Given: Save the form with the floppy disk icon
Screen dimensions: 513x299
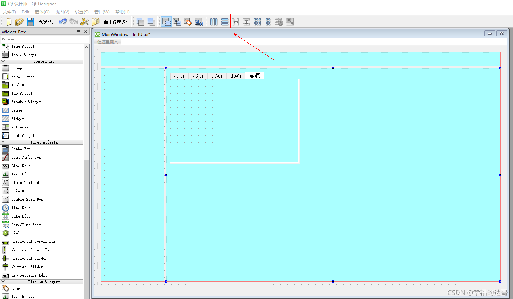Looking at the screenshot, I should coord(31,22).
